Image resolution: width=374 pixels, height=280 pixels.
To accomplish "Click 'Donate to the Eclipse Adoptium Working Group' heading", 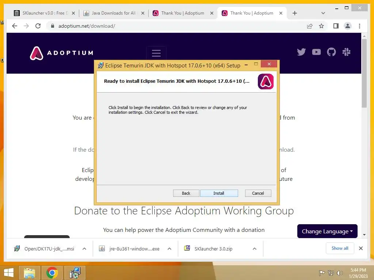I will click(184, 211).
